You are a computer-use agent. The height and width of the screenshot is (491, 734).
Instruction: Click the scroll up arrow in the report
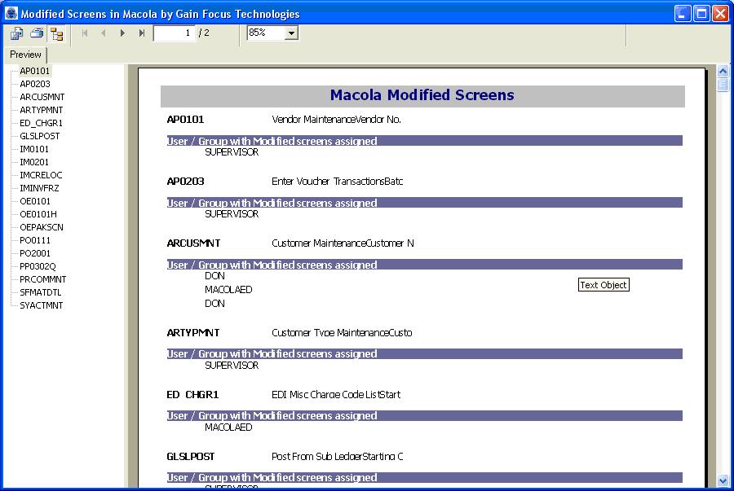723,72
